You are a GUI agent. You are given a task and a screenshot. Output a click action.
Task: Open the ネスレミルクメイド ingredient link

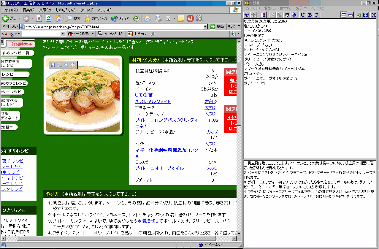pyautogui.click(x=153, y=101)
